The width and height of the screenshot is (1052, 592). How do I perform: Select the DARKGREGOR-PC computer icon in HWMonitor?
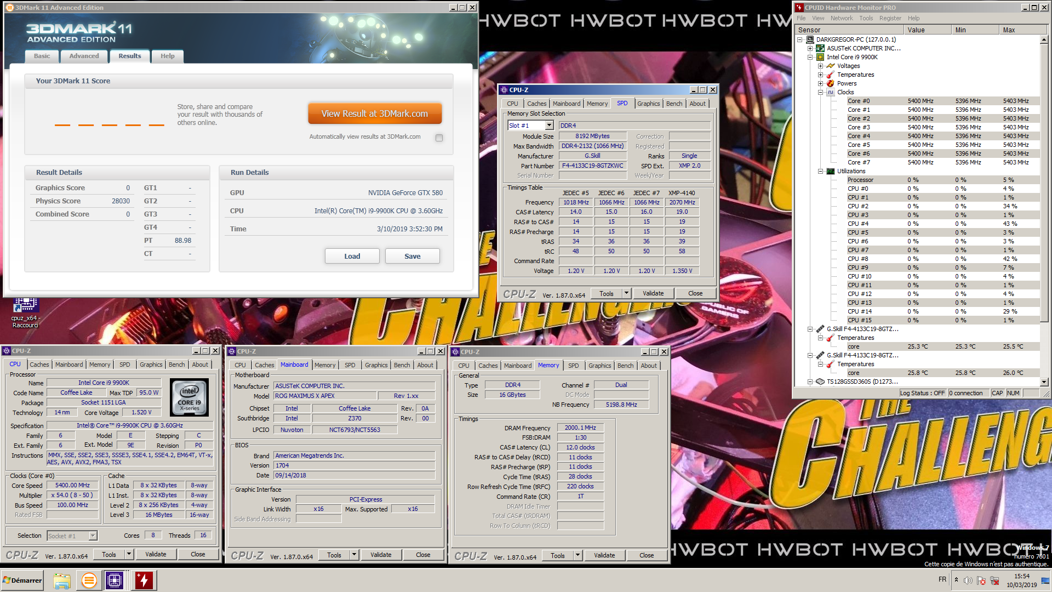click(x=810, y=39)
